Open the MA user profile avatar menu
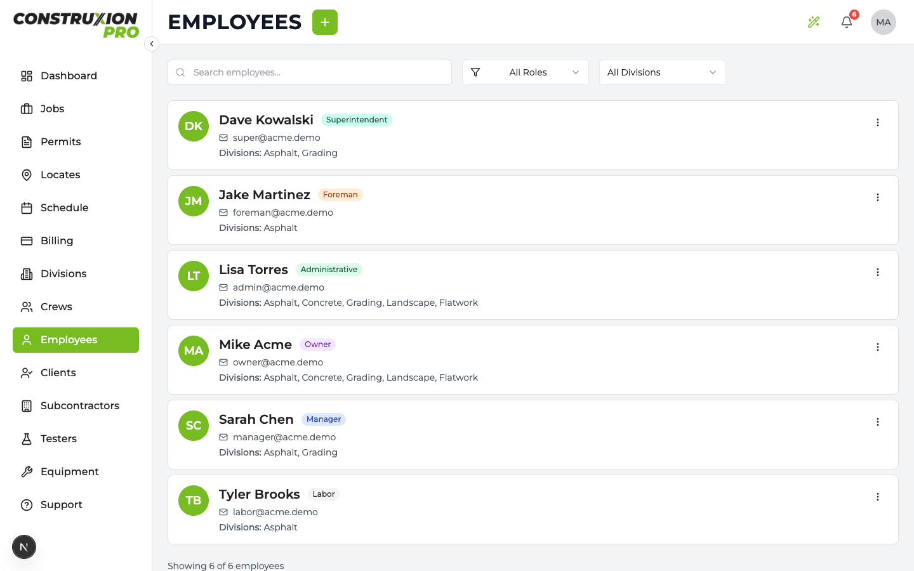Image resolution: width=914 pixels, height=571 pixels. coord(884,22)
